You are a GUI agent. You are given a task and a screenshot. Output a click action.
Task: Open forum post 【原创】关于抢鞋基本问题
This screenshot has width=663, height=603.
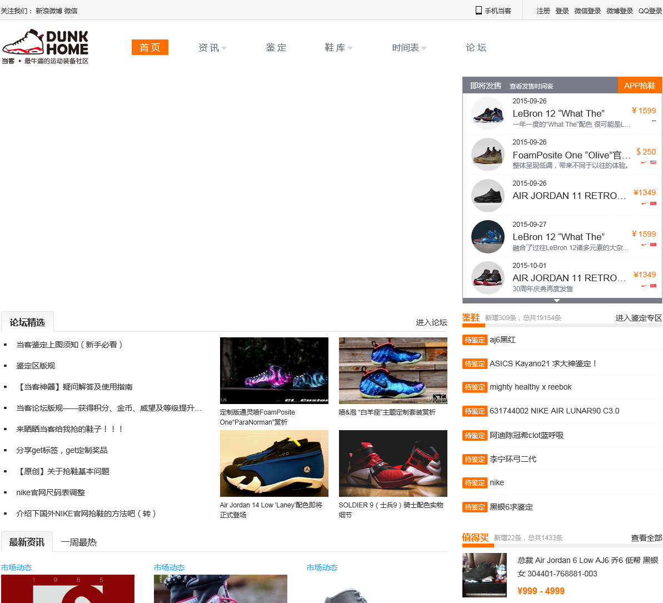(x=63, y=471)
